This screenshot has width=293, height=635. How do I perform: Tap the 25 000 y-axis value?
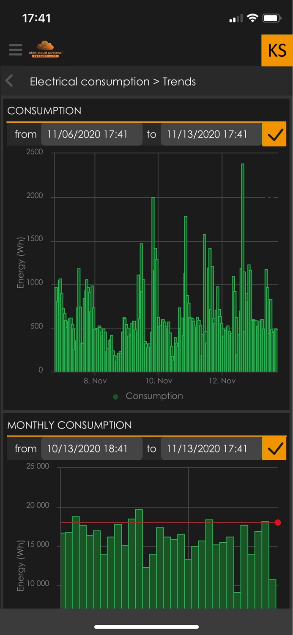point(38,466)
